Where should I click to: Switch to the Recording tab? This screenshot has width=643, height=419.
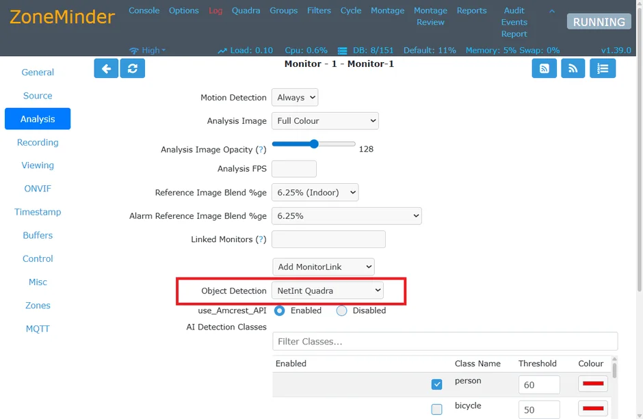point(38,142)
